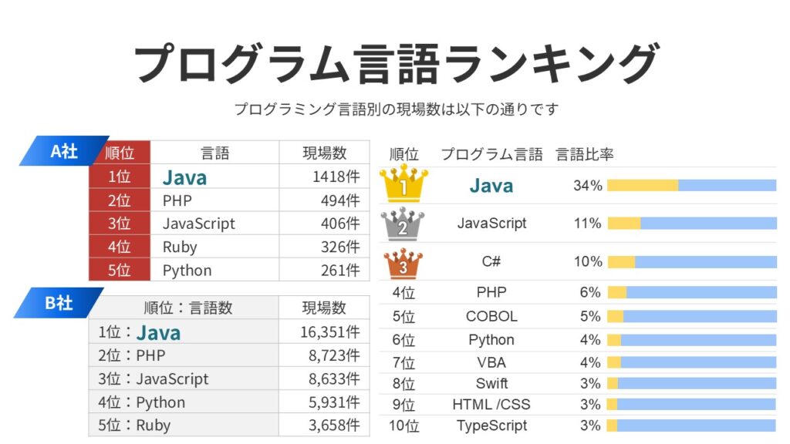Click the red 1位 rank cell
This screenshot has height=444, width=790.
(119, 177)
